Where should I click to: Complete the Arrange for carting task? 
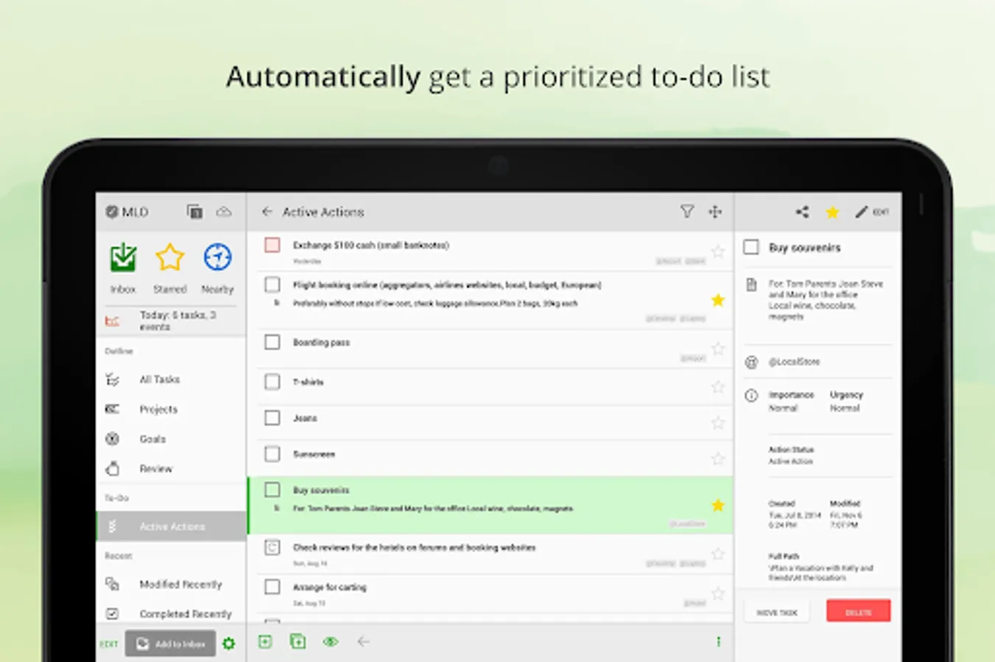point(273,587)
